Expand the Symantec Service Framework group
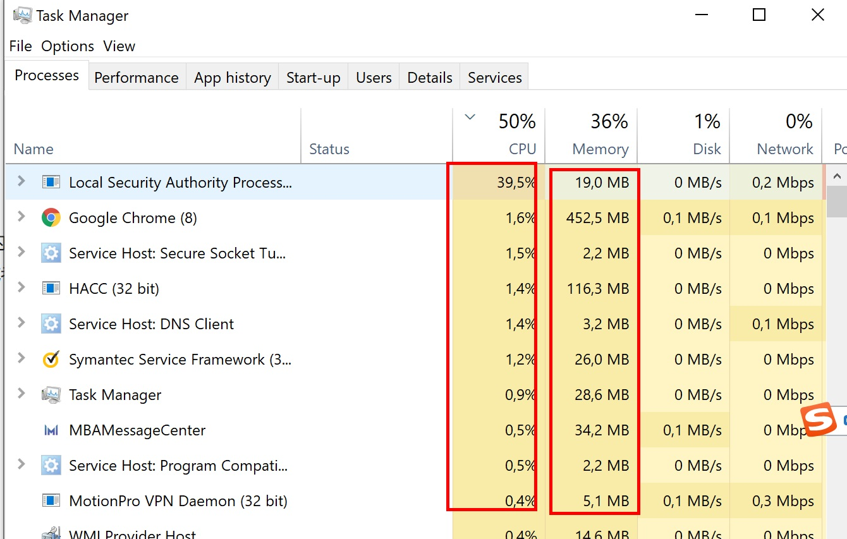Viewport: 847px width, 539px height. click(21, 359)
